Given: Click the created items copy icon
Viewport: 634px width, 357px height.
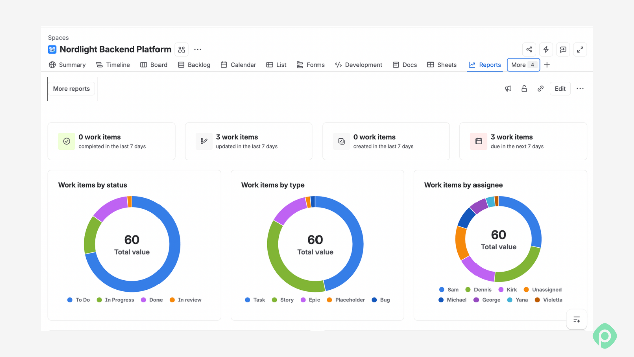Looking at the screenshot, I should (342, 141).
